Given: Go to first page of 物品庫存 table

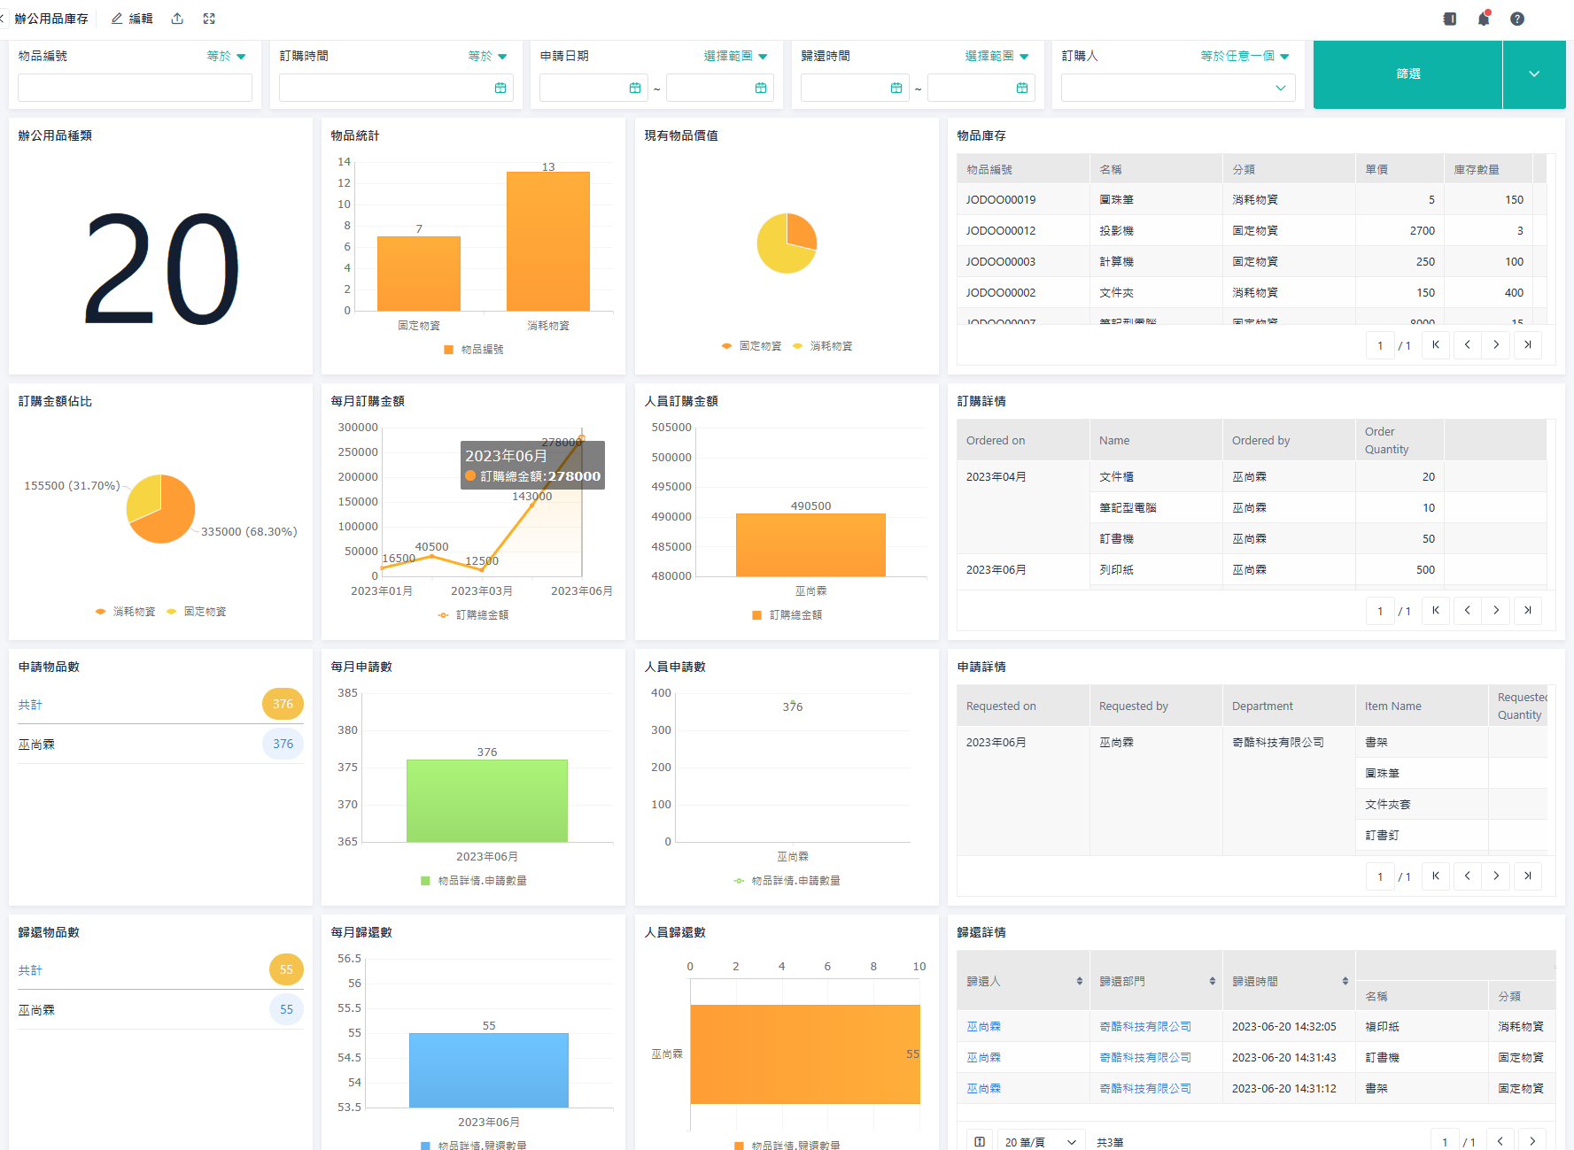Looking at the screenshot, I should point(1436,345).
